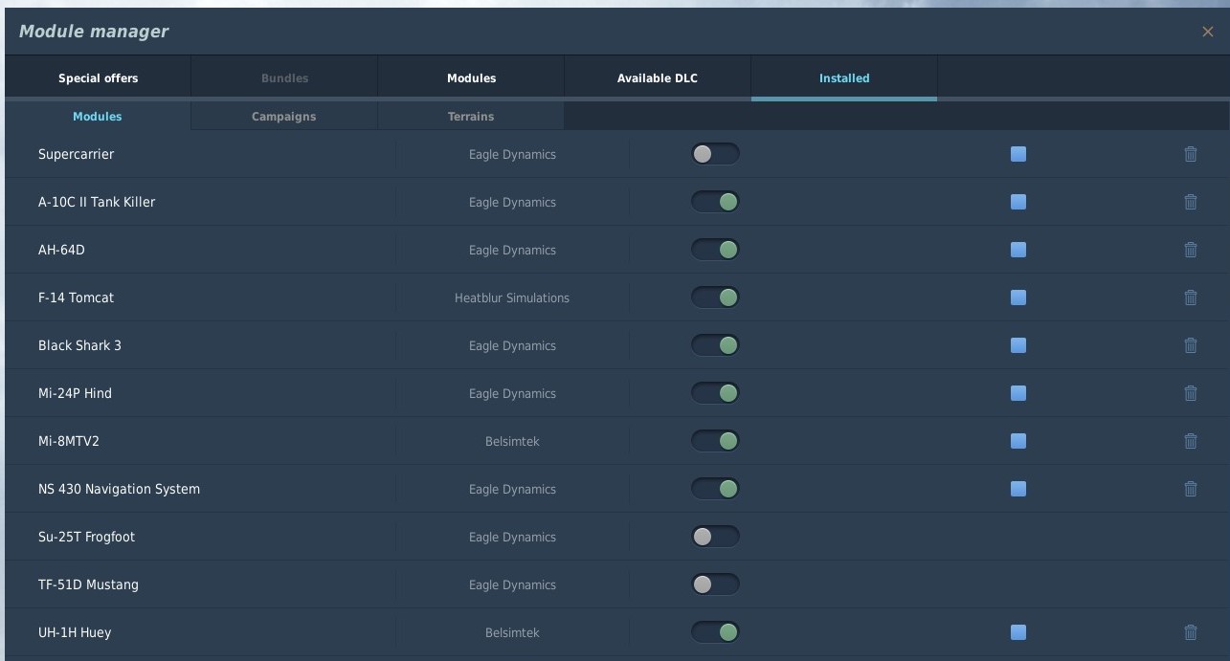This screenshot has width=1230, height=661.
Task: Click the blue square in Supercarrier row
Action: click(1018, 154)
